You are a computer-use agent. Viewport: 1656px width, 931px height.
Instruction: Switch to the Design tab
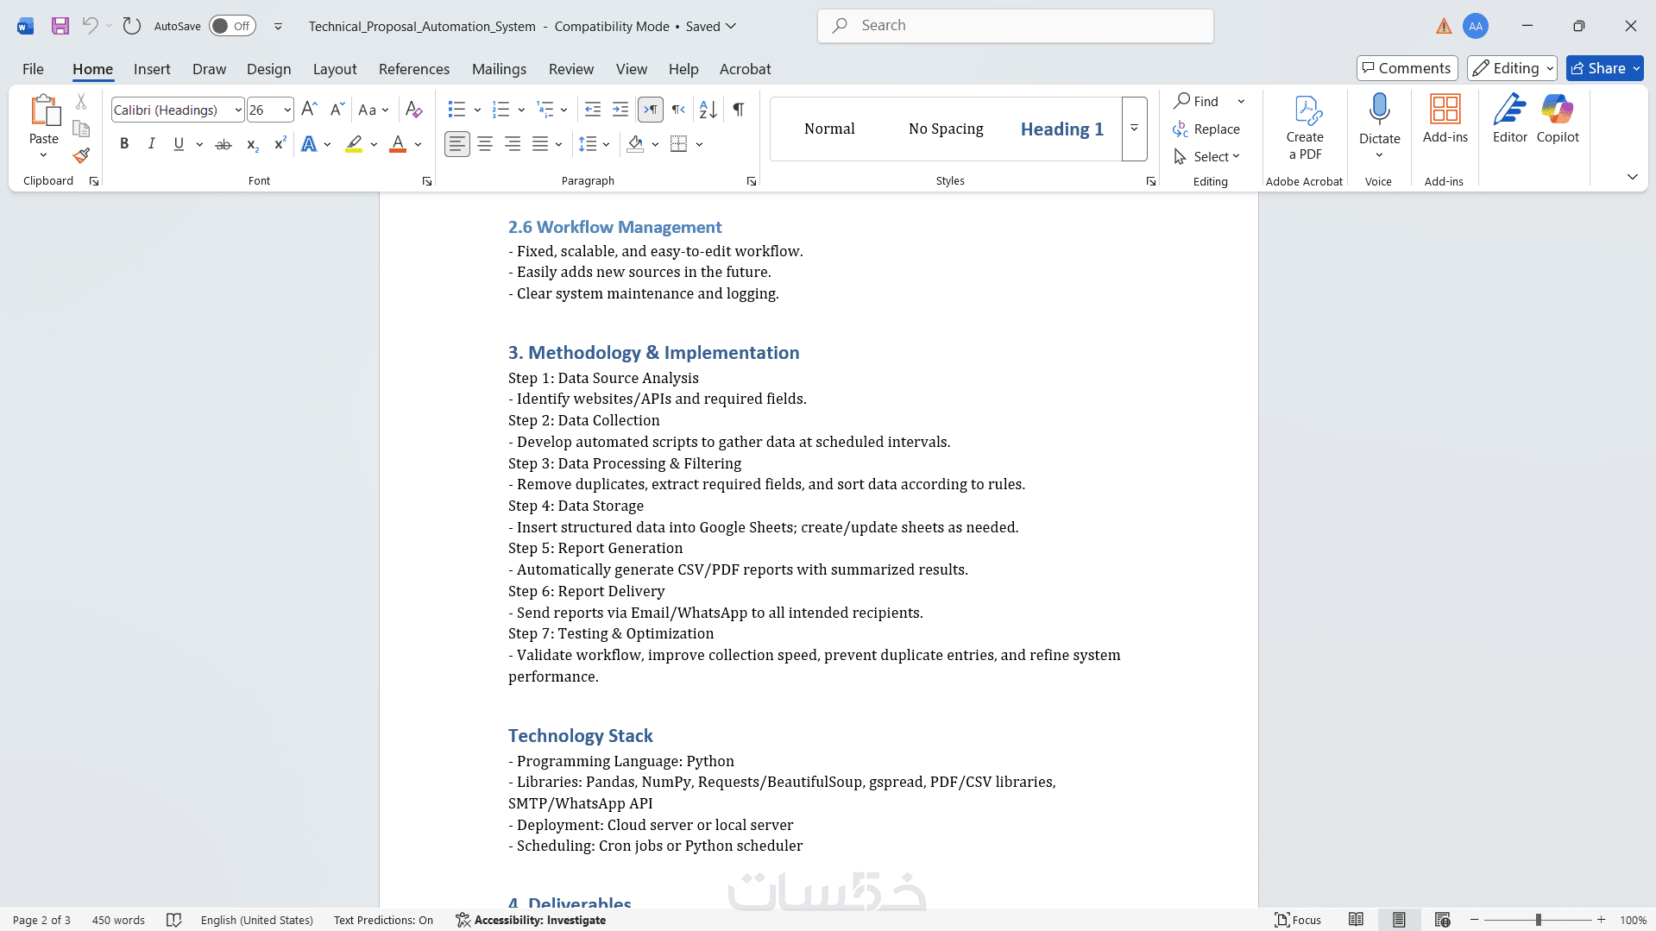tap(268, 69)
